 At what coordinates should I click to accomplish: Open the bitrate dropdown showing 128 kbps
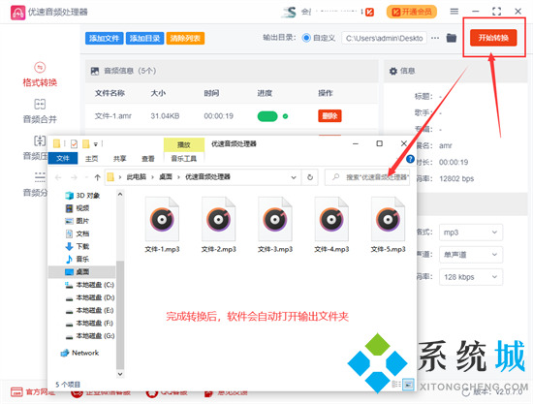pos(471,277)
